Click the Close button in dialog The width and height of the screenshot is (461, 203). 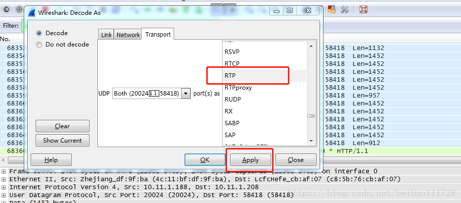pyautogui.click(x=296, y=160)
